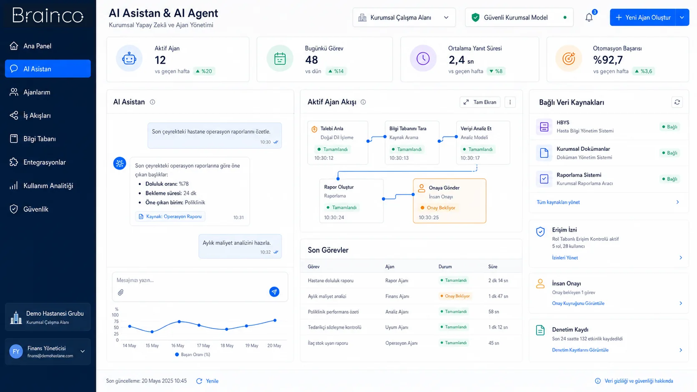The height and width of the screenshot is (392, 697).
Task: Click the Kurumsal Dokümanlar document icon
Action: (544, 153)
